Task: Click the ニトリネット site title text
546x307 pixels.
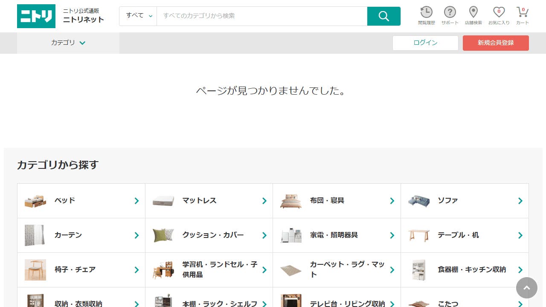Action: [84, 20]
